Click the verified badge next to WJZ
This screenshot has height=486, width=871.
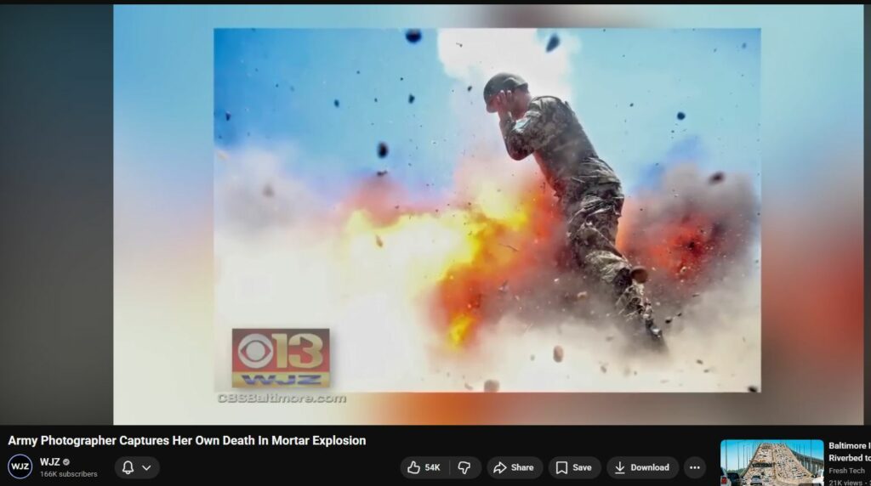tap(66, 462)
